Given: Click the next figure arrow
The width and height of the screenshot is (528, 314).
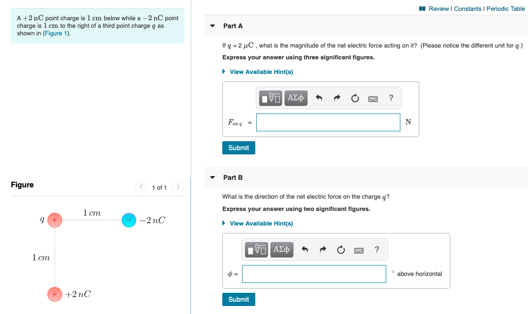Looking at the screenshot, I should click(x=178, y=186).
